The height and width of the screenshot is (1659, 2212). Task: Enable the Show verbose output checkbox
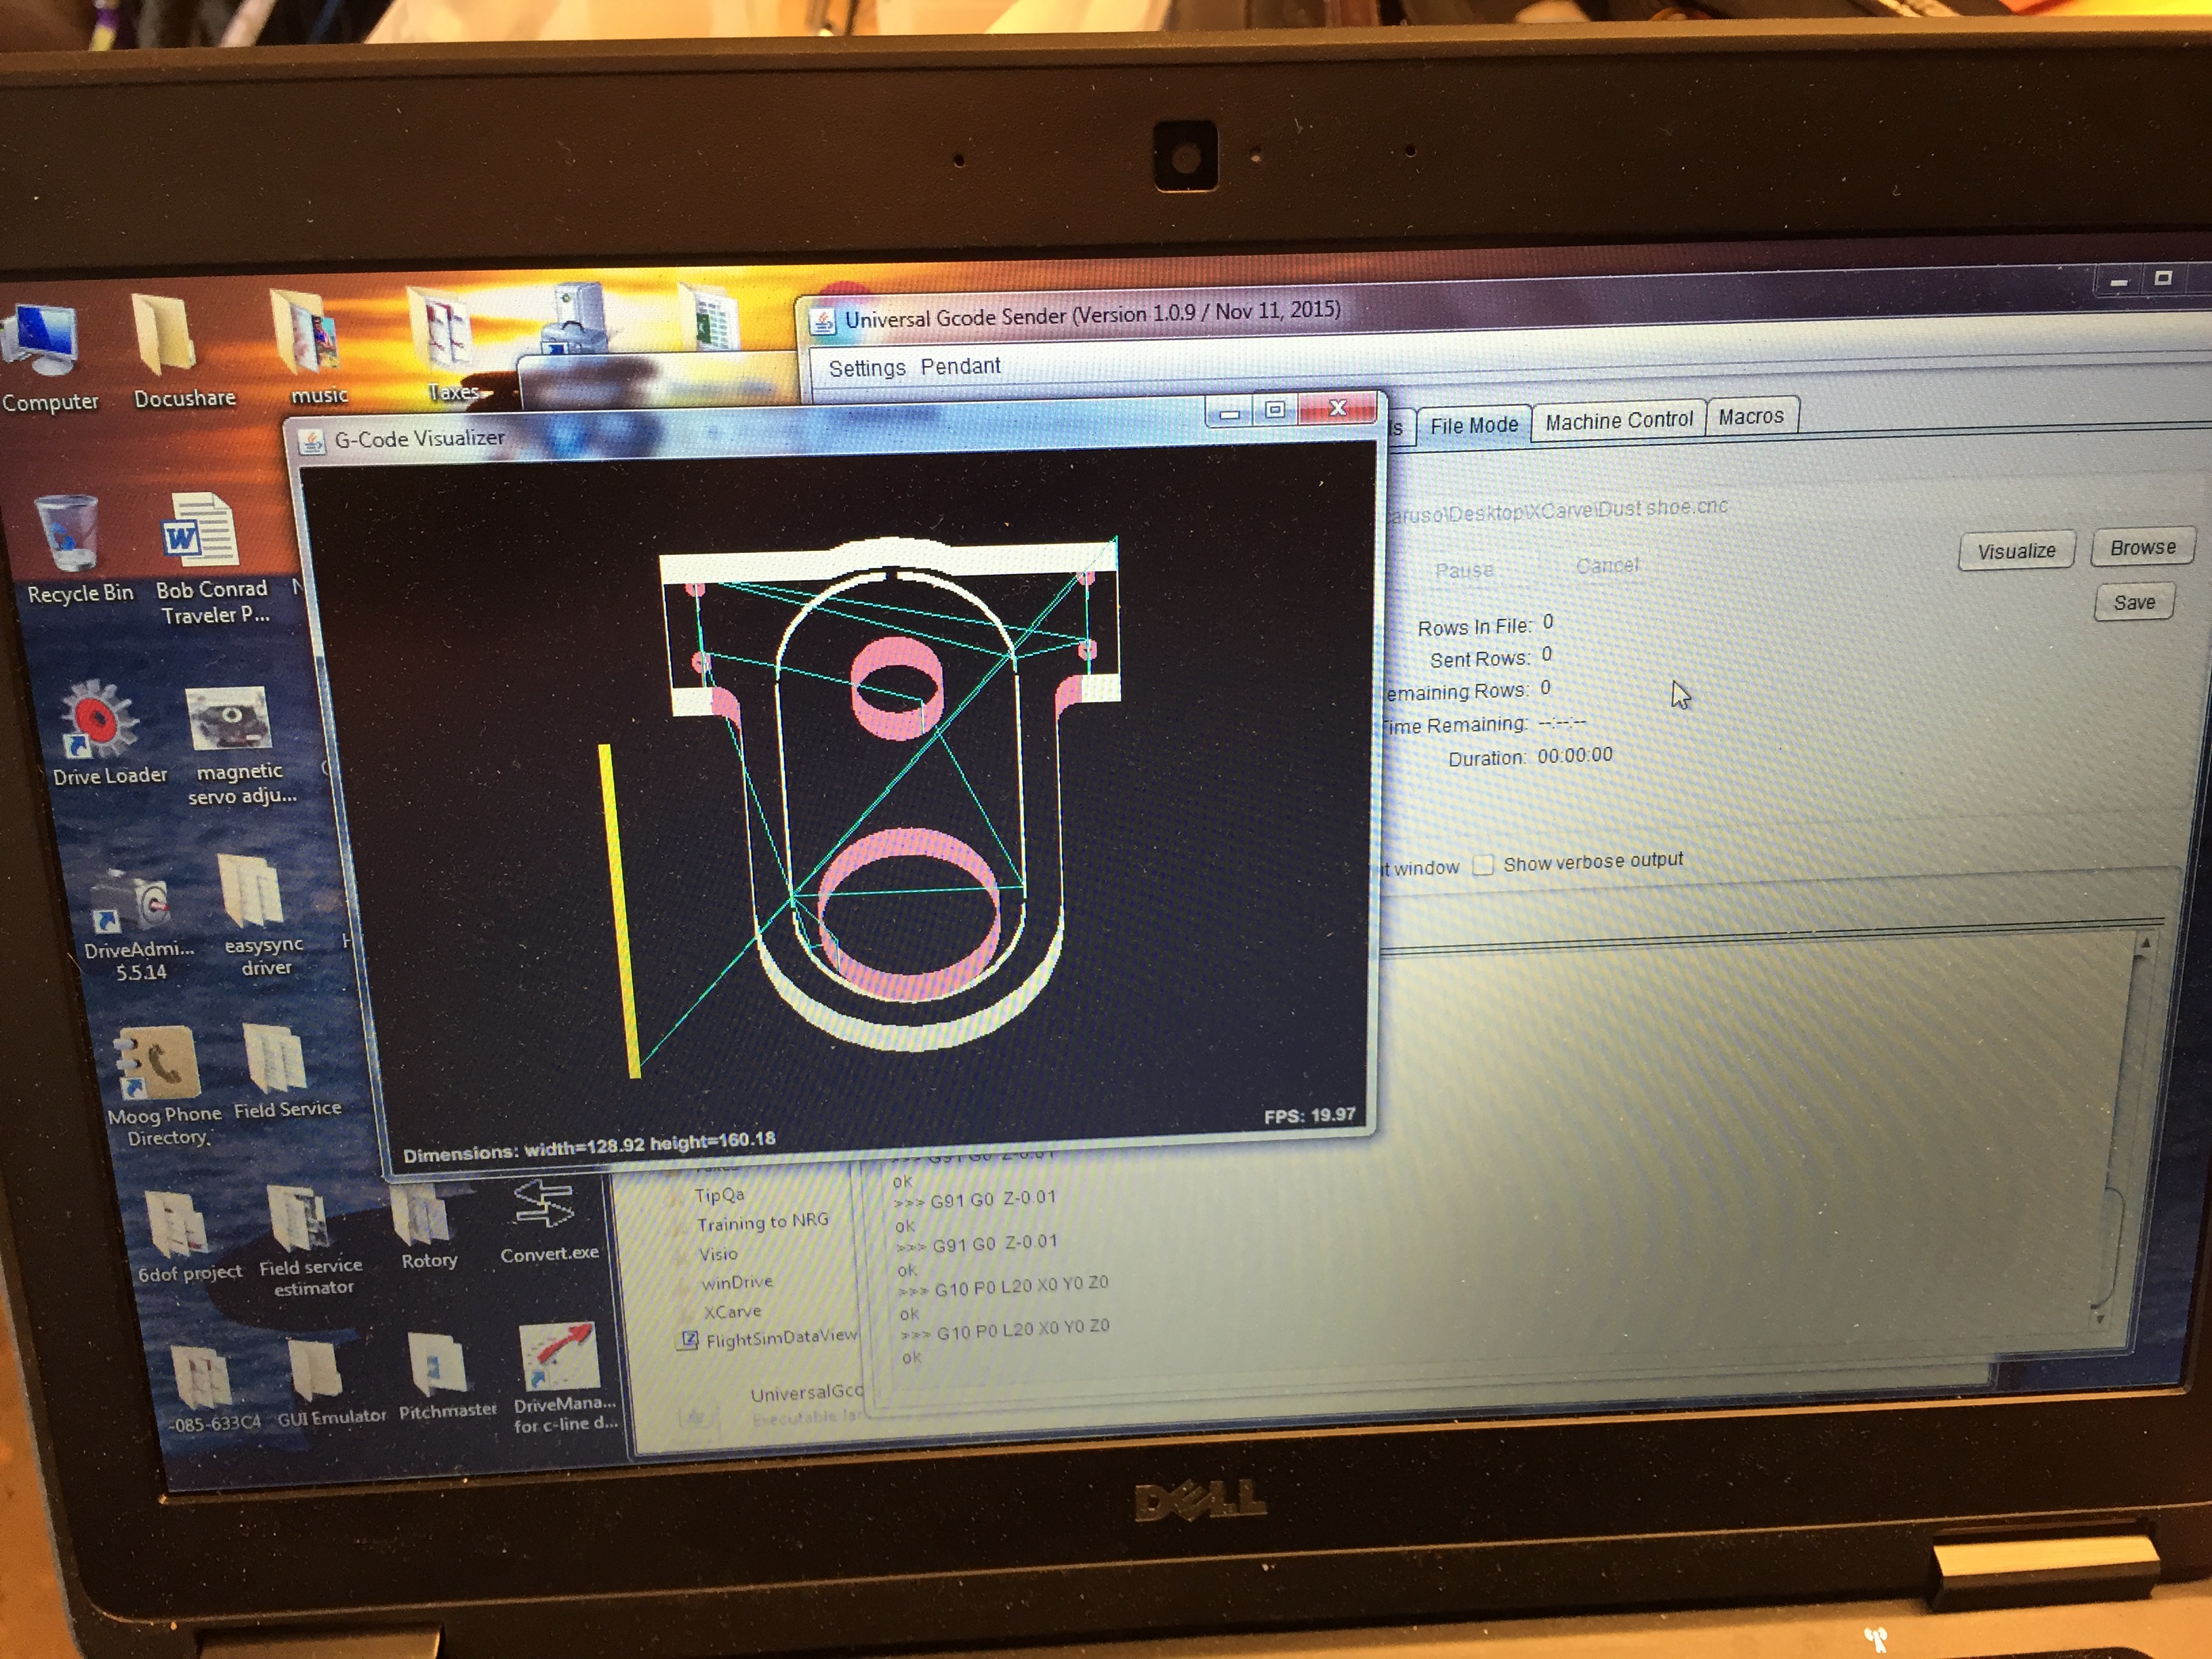click(1484, 865)
